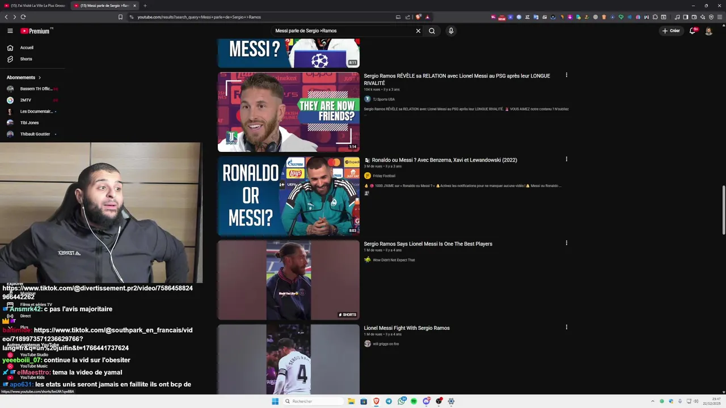Open Discord from the taskbar
Screen dimensions: 726x408
coord(426,401)
